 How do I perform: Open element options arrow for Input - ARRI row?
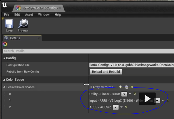pos(163,100)
